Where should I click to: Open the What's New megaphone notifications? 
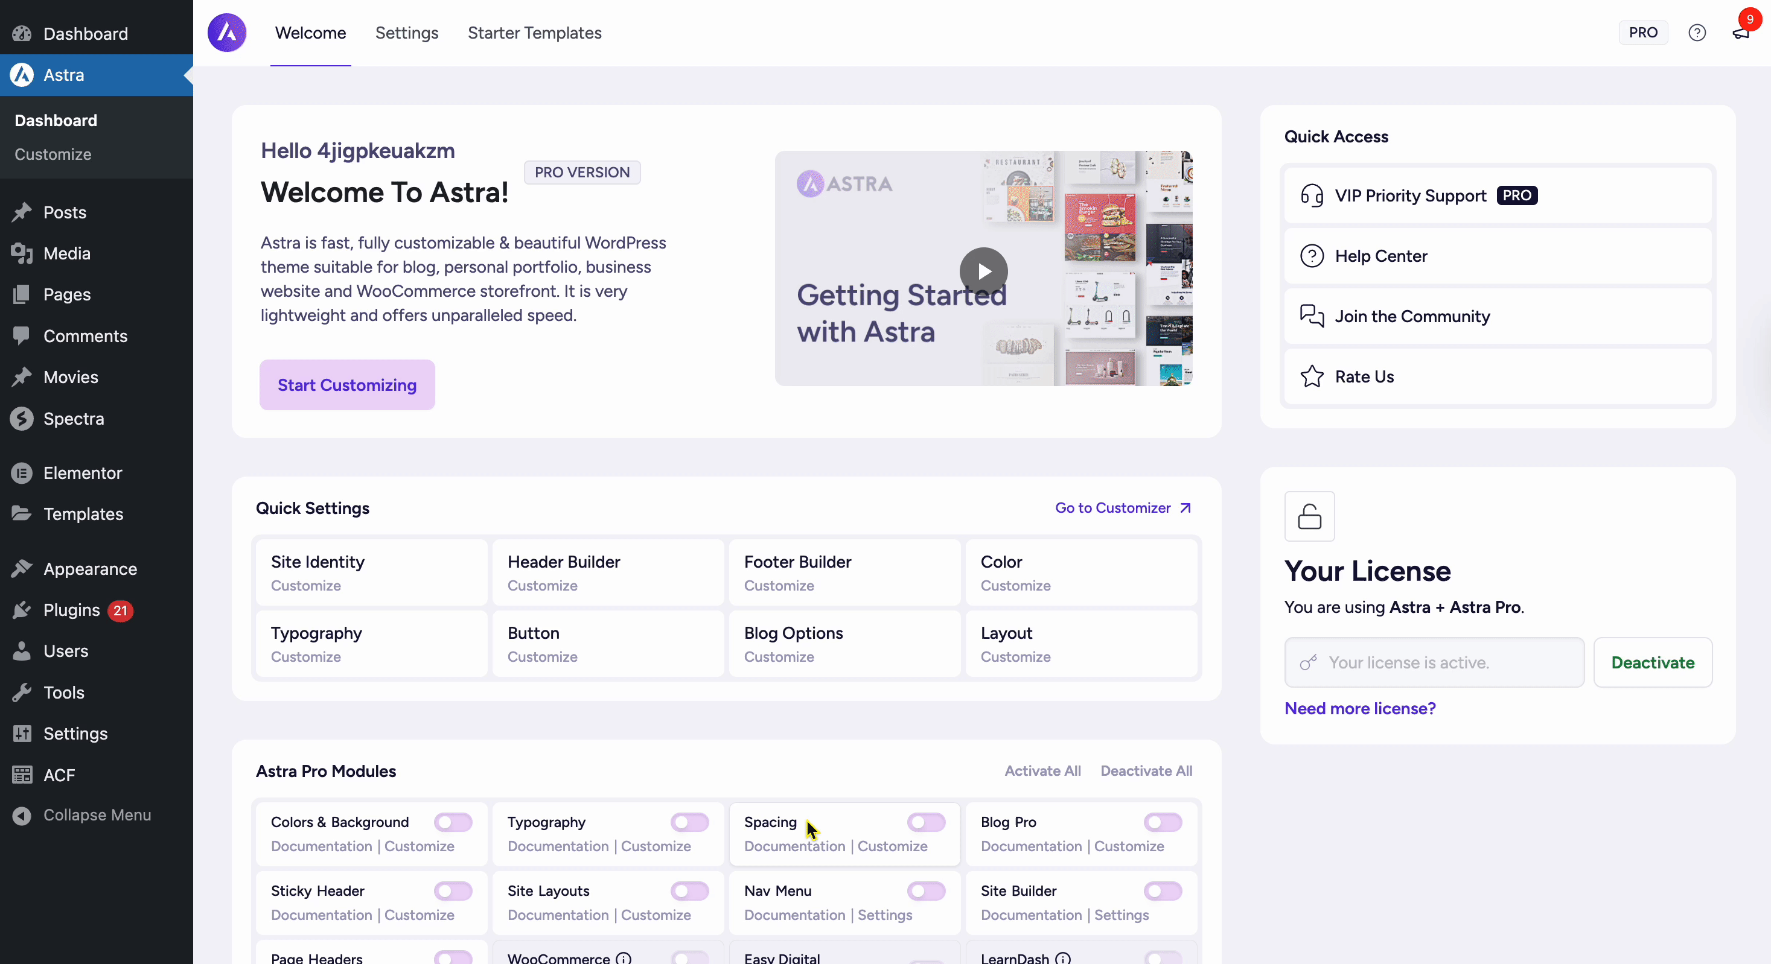[1740, 33]
